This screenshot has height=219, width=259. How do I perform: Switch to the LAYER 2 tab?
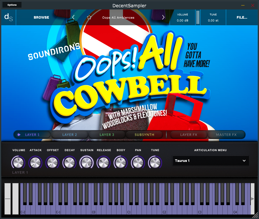click(69, 135)
